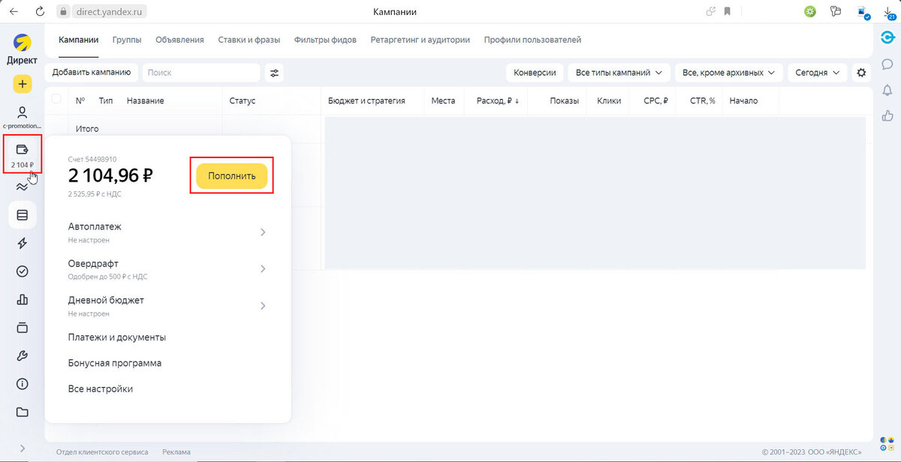Open the notifications bell side icon
Viewport: 901px width, 462px height.
click(887, 90)
